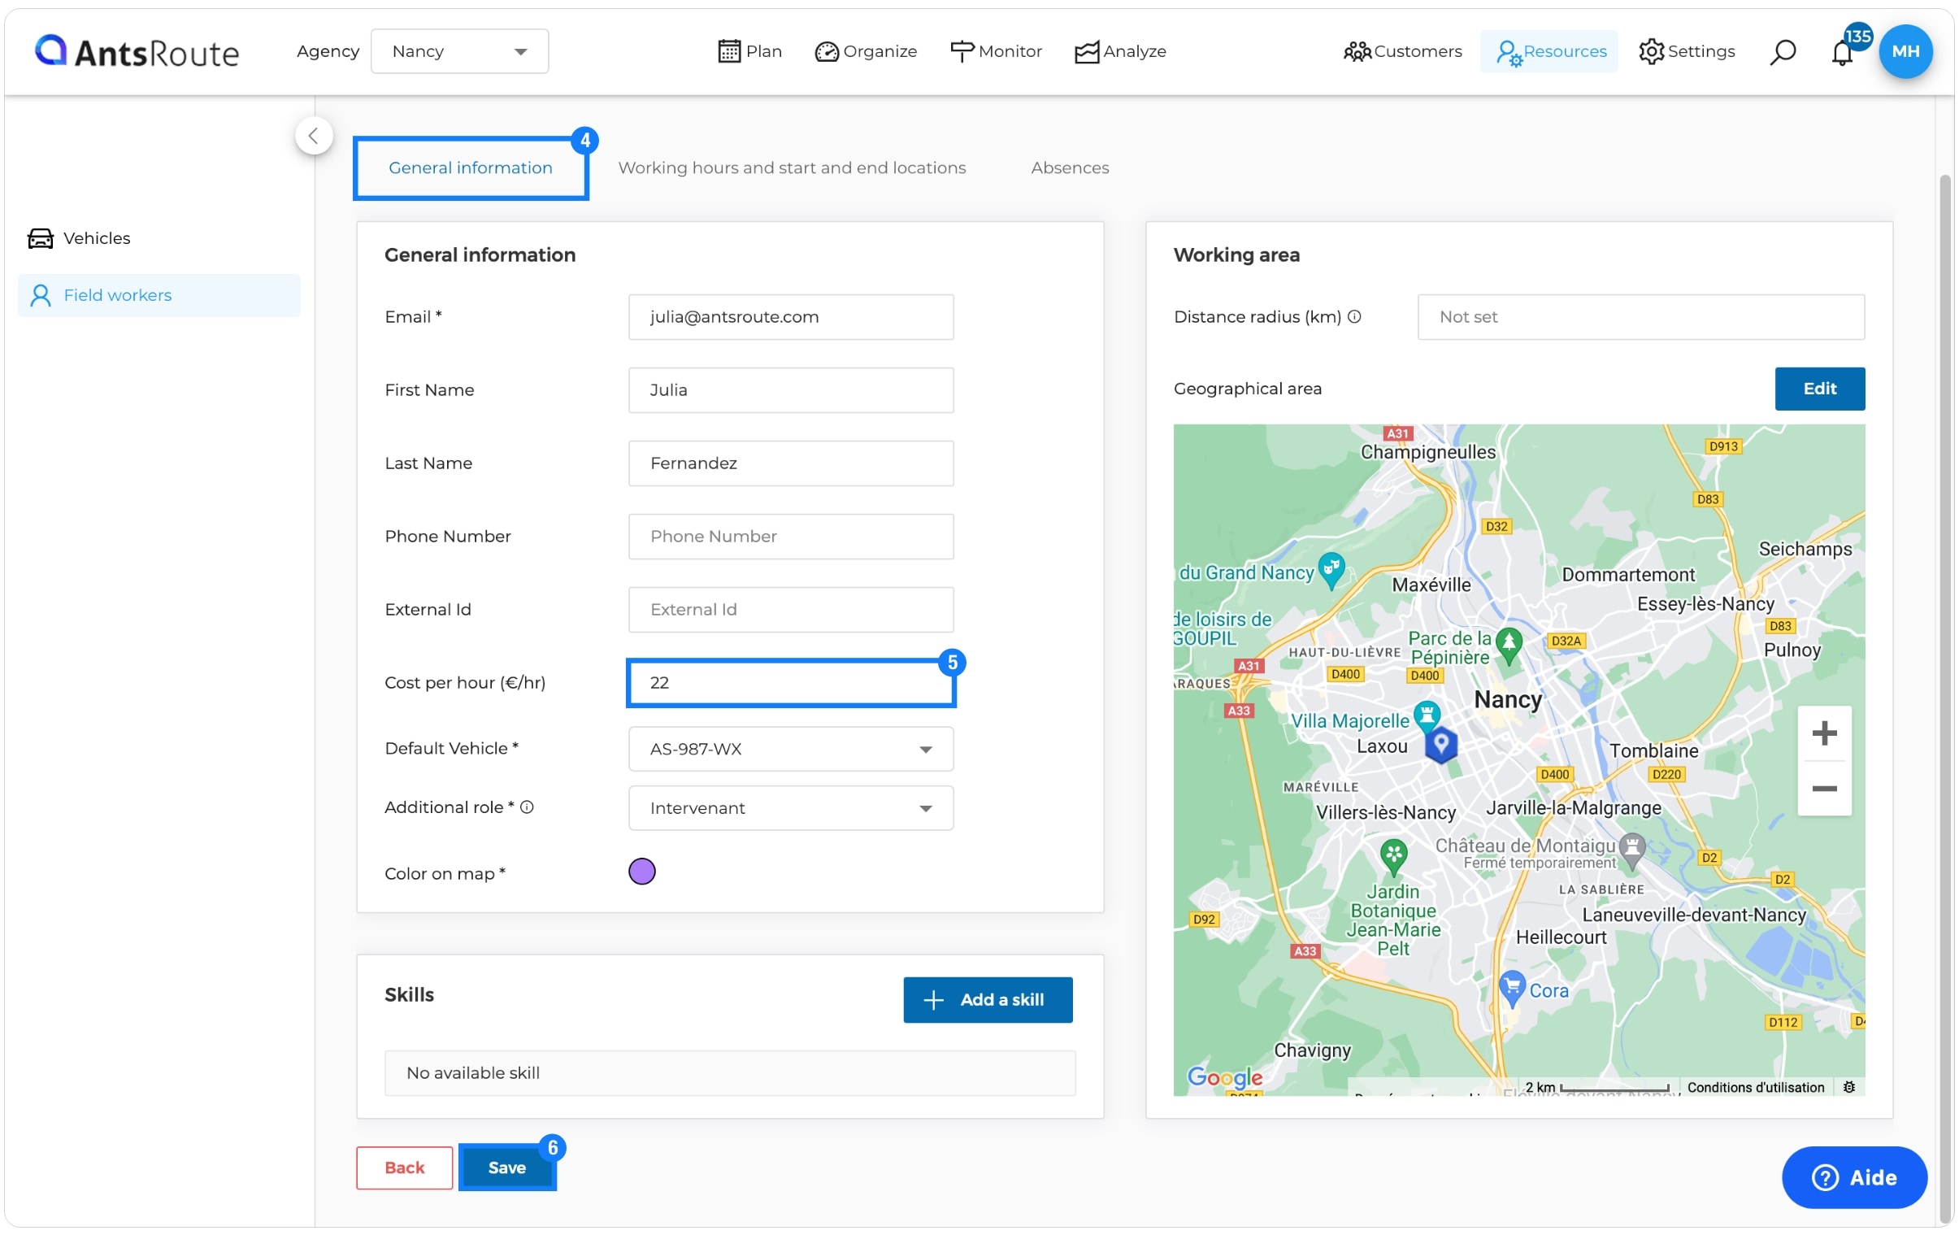Open the Resources section
The height and width of the screenshot is (1235, 1959).
[x=1550, y=51]
